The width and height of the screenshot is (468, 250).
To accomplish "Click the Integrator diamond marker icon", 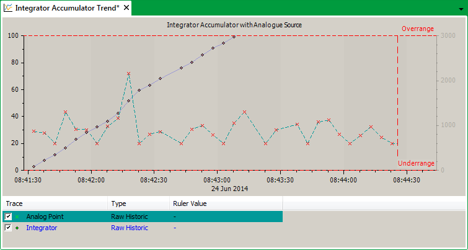I will coord(17,228).
